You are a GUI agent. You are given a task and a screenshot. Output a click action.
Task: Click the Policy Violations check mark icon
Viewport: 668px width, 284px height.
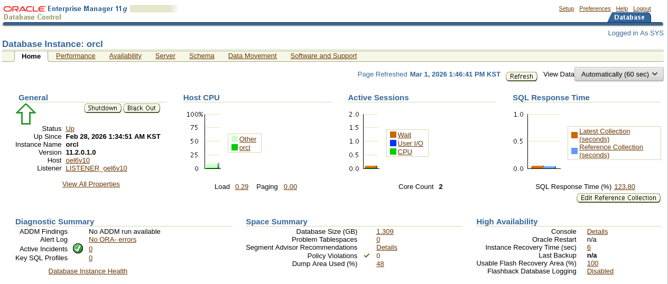click(x=367, y=255)
